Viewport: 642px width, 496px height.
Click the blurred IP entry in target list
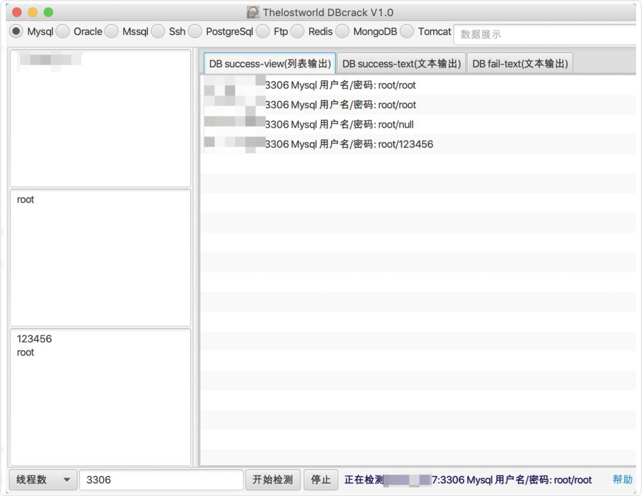[x=49, y=60]
